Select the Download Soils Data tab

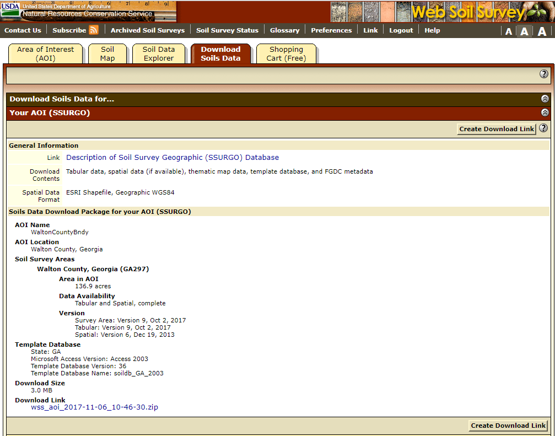[220, 54]
